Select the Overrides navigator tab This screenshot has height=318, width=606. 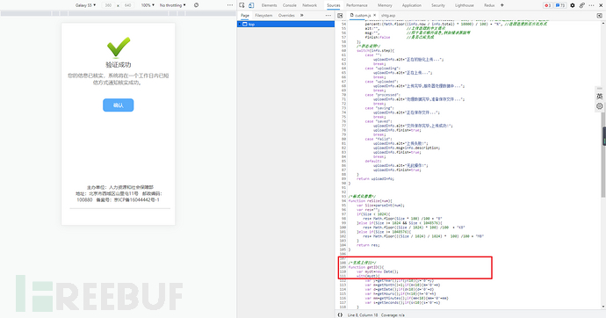(286, 16)
